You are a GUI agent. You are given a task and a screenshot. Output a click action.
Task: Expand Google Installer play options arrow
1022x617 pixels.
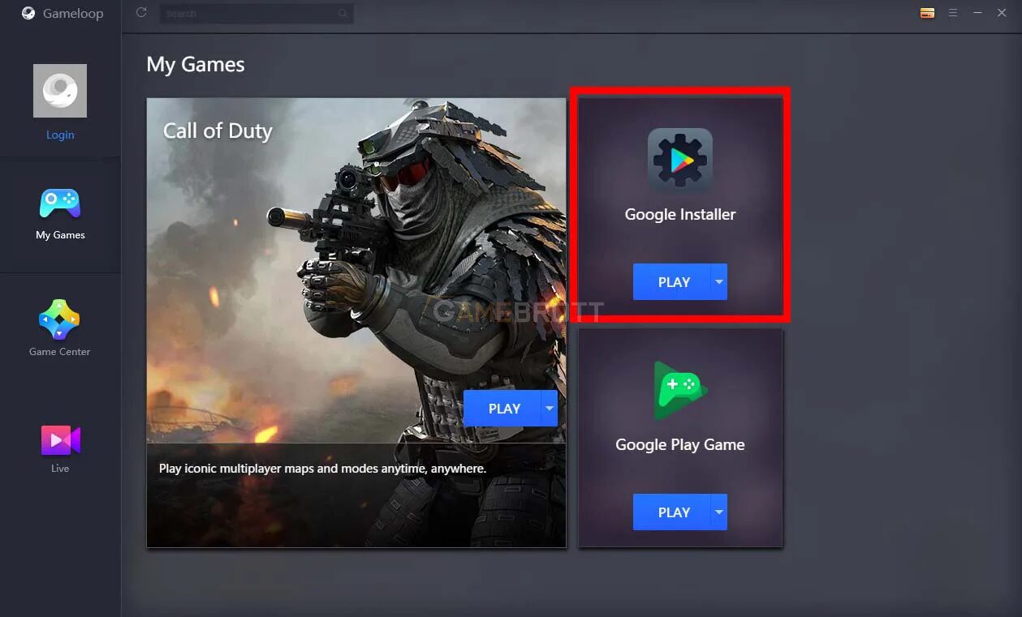tap(719, 282)
